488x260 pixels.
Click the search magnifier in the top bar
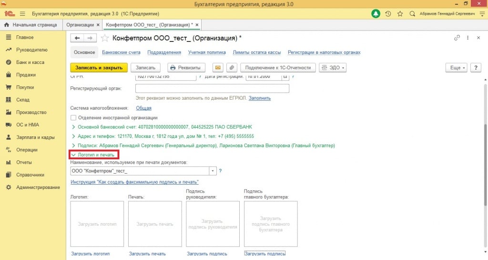tap(412, 14)
